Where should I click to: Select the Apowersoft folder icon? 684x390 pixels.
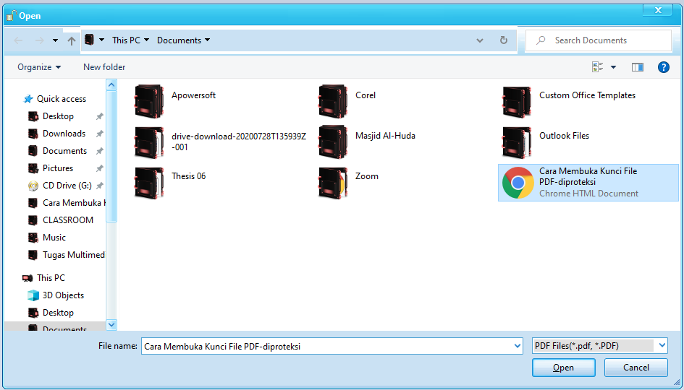pyautogui.click(x=149, y=102)
